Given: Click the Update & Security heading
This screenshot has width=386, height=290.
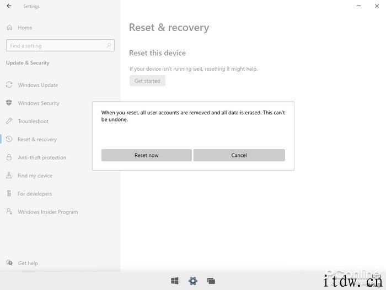Looking at the screenshot, I should pyautogui.click(x=28, y=63).
